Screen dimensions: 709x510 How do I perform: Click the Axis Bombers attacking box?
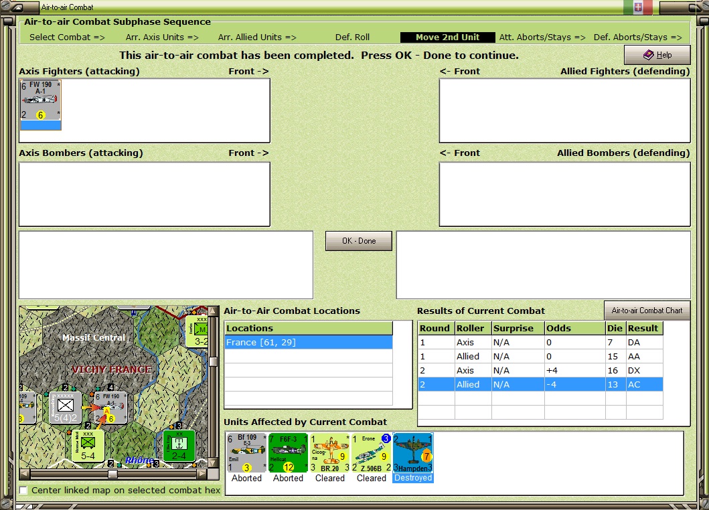(145, 194)
